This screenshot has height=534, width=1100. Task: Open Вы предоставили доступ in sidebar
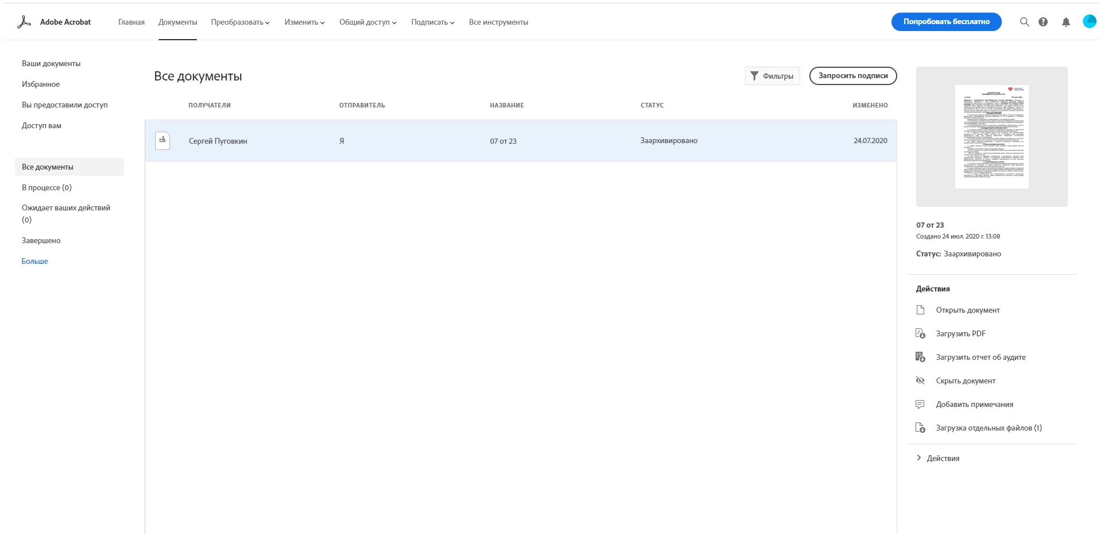point(65,105)
